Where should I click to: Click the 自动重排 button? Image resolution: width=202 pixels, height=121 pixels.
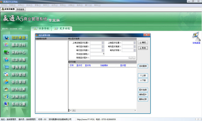pyautogui.click(x=143, y=66)
